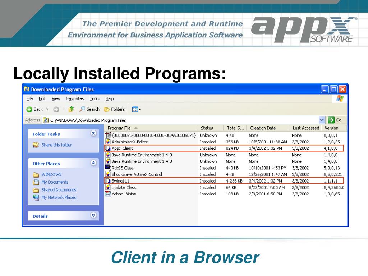The image size is (368, 276).
Task: Open the File menu
Action: coord(29,98)
